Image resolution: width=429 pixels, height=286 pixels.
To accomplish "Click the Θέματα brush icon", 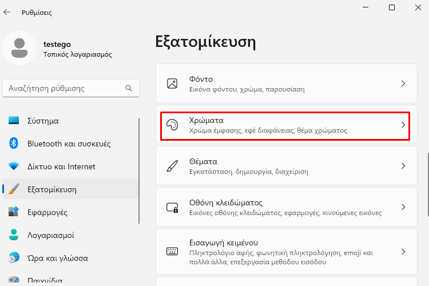I will (172, 166).
